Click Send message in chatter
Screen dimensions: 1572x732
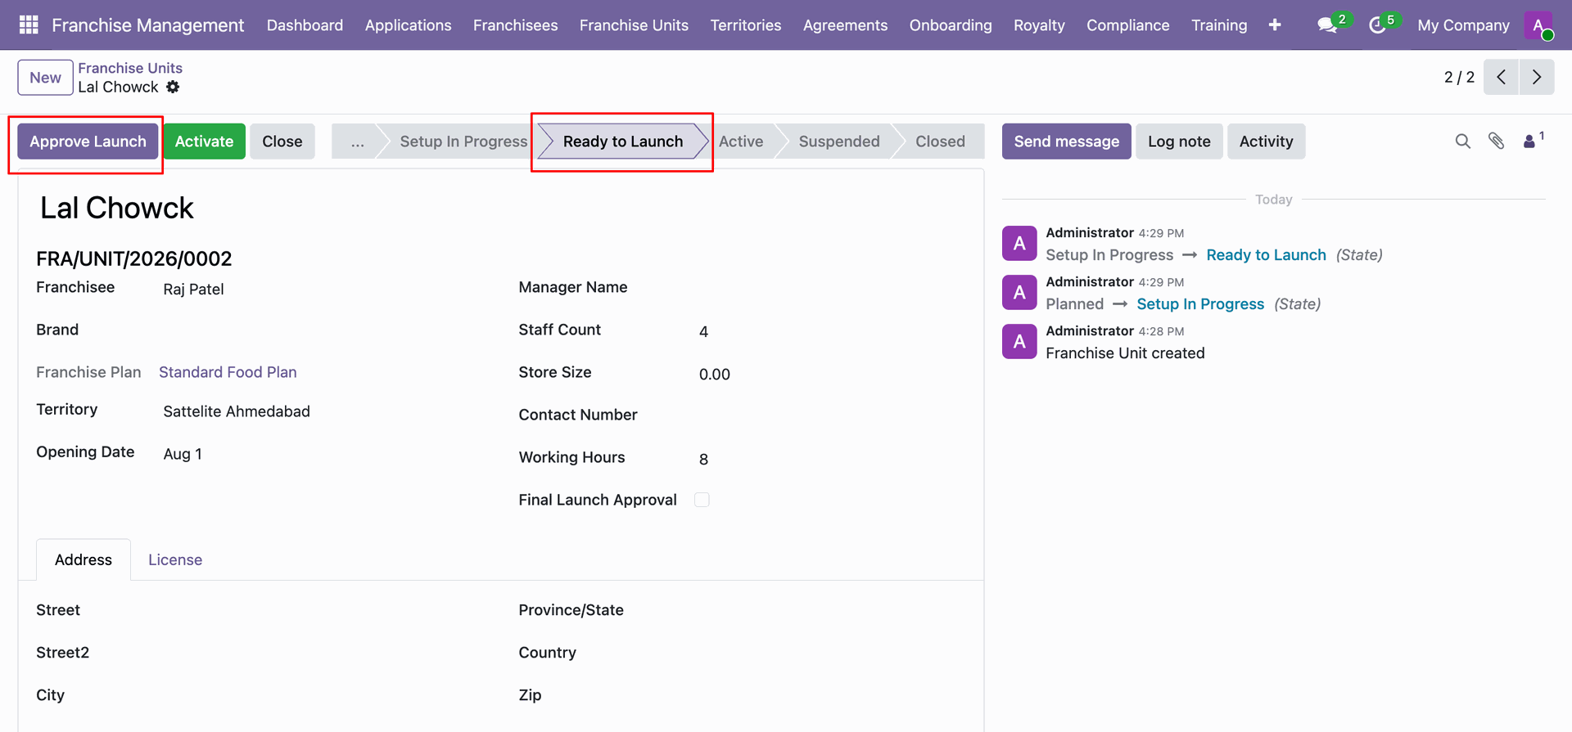(x=1066, y=141)
